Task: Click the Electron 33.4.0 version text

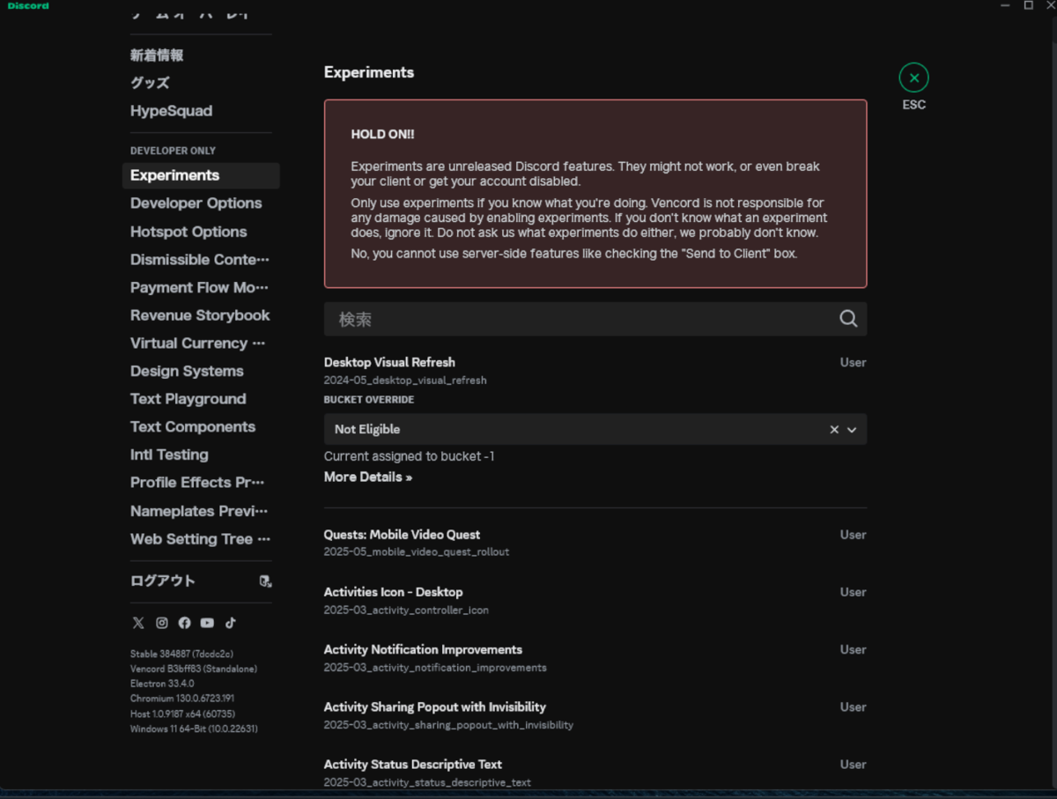Action: pyautogui.click(x=162, y=684)
